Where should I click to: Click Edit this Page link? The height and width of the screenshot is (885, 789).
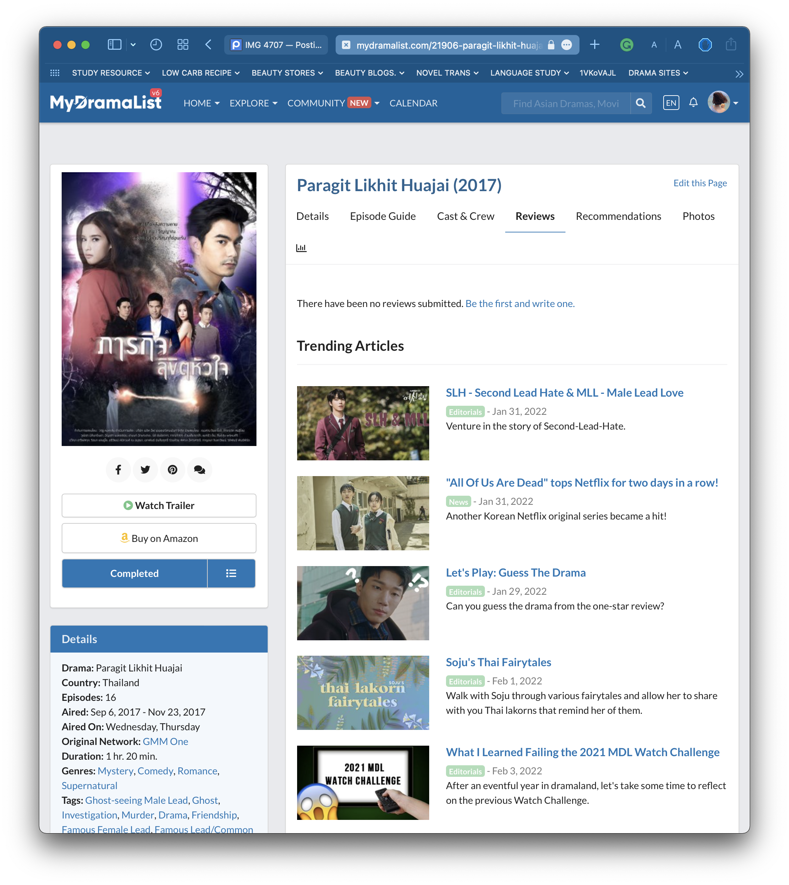[700, 183]
